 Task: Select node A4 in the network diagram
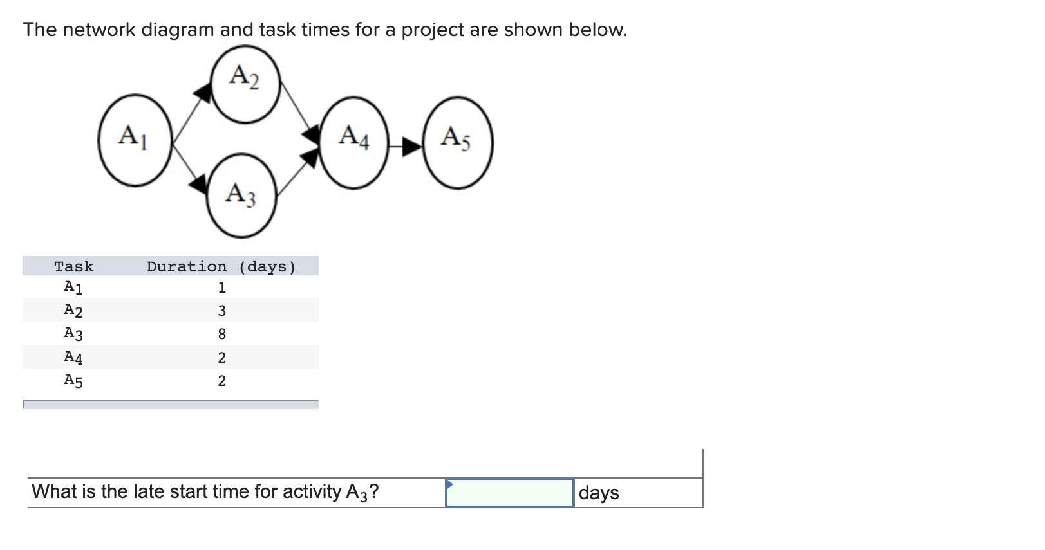click(x=355, y=143)
